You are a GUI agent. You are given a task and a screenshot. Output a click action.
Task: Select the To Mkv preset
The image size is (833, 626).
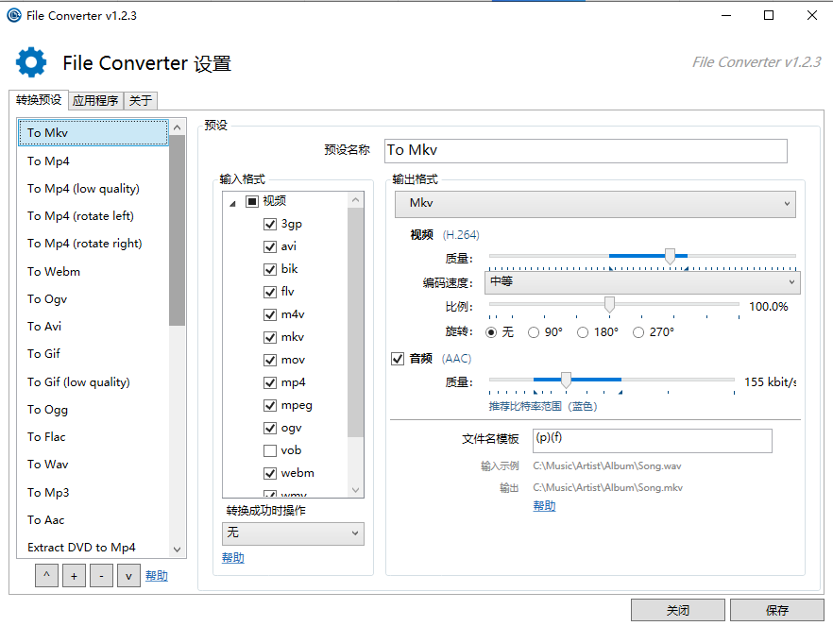[93, 133]
